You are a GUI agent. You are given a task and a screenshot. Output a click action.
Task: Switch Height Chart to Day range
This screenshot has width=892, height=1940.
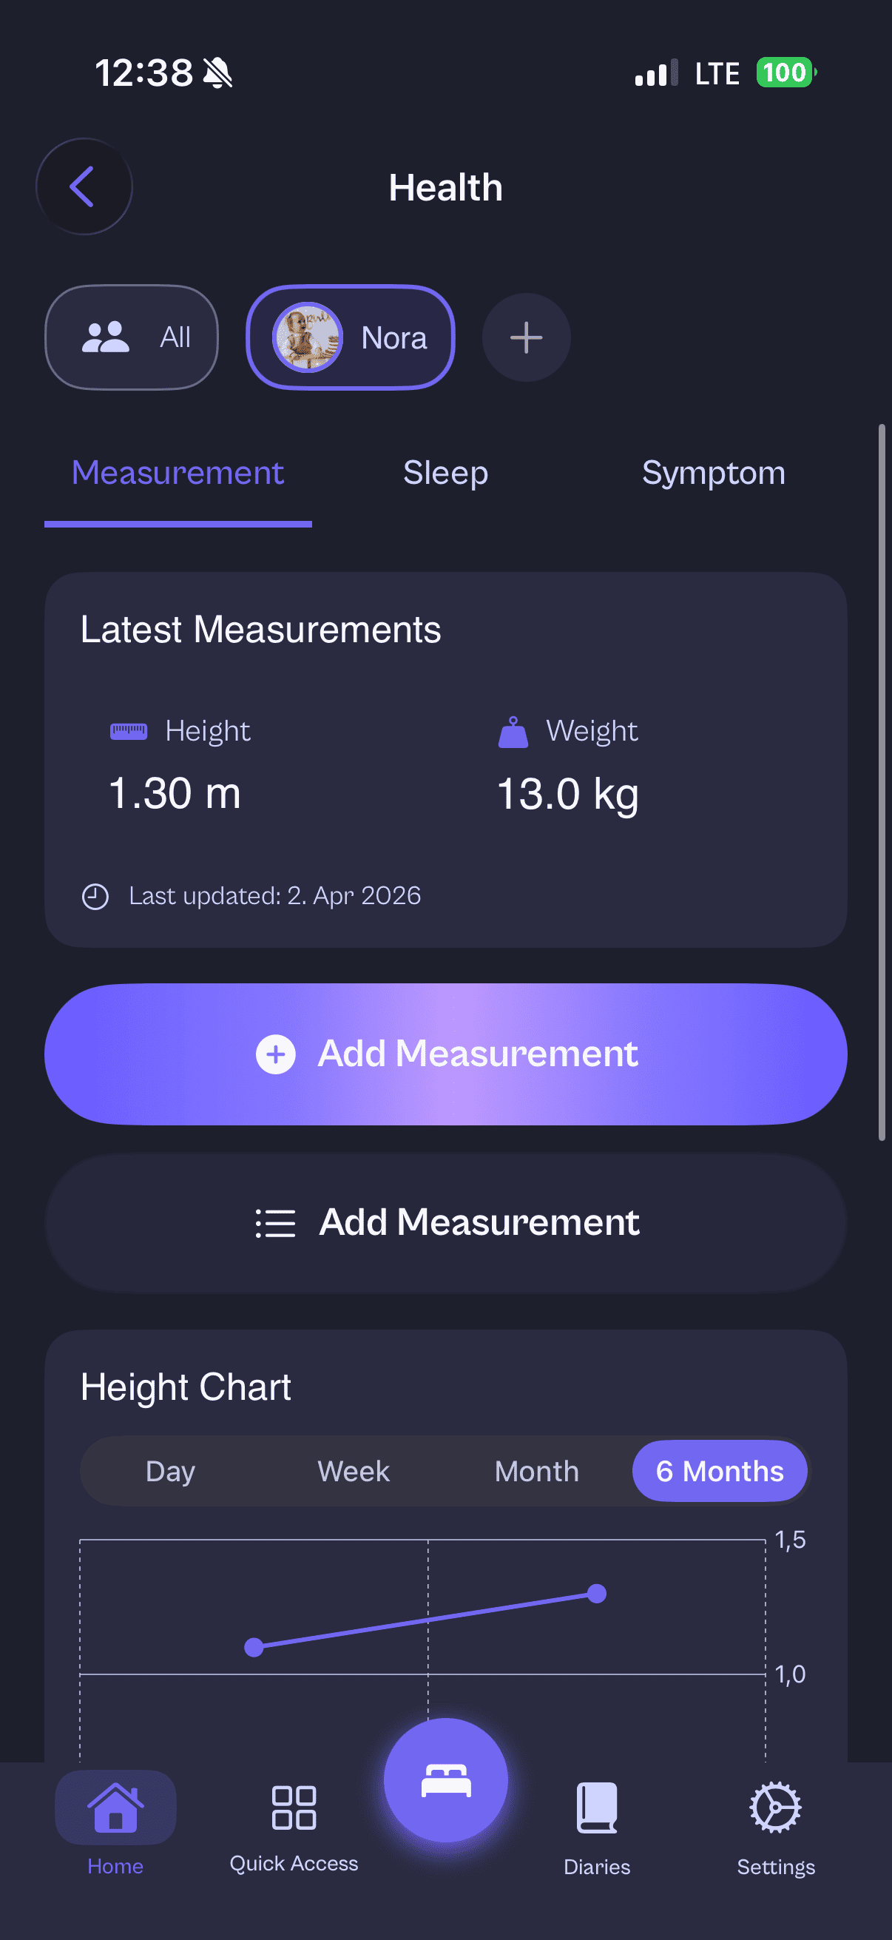(170, 1471)
